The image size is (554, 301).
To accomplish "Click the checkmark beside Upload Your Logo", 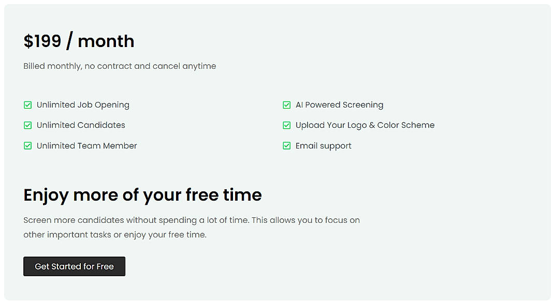I will point(287,125).
